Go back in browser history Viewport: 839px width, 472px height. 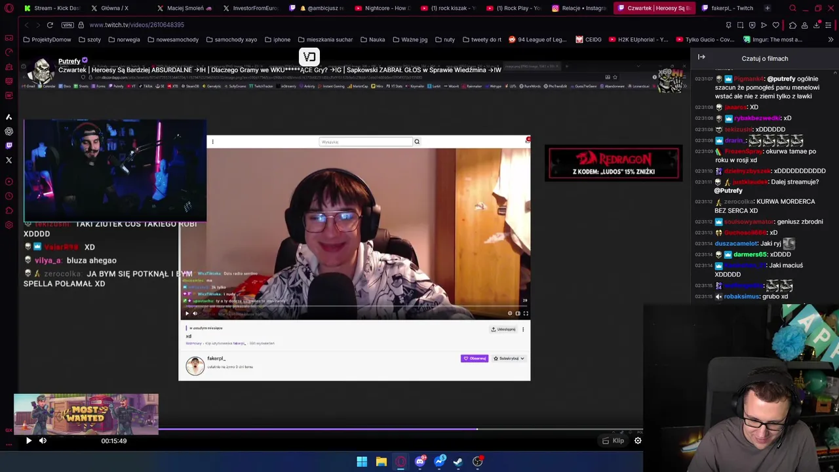(26, 25)
